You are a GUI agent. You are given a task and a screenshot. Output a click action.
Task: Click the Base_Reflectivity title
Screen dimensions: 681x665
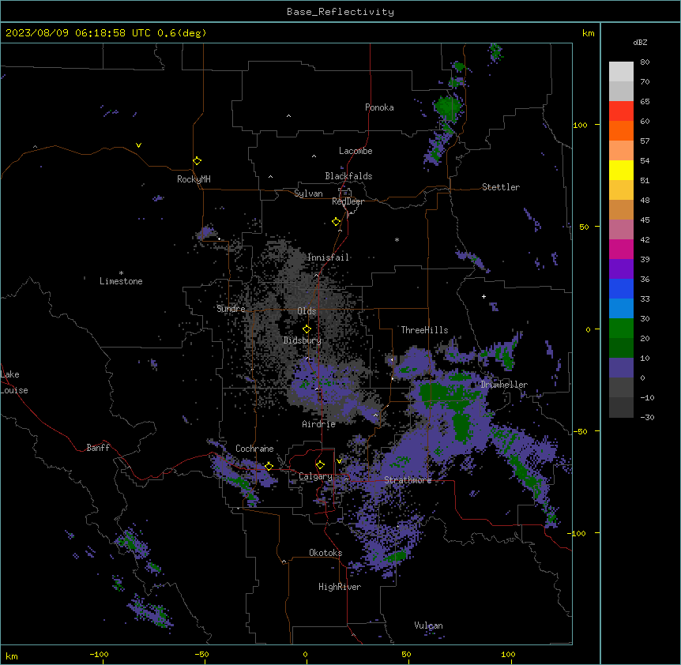340,12
